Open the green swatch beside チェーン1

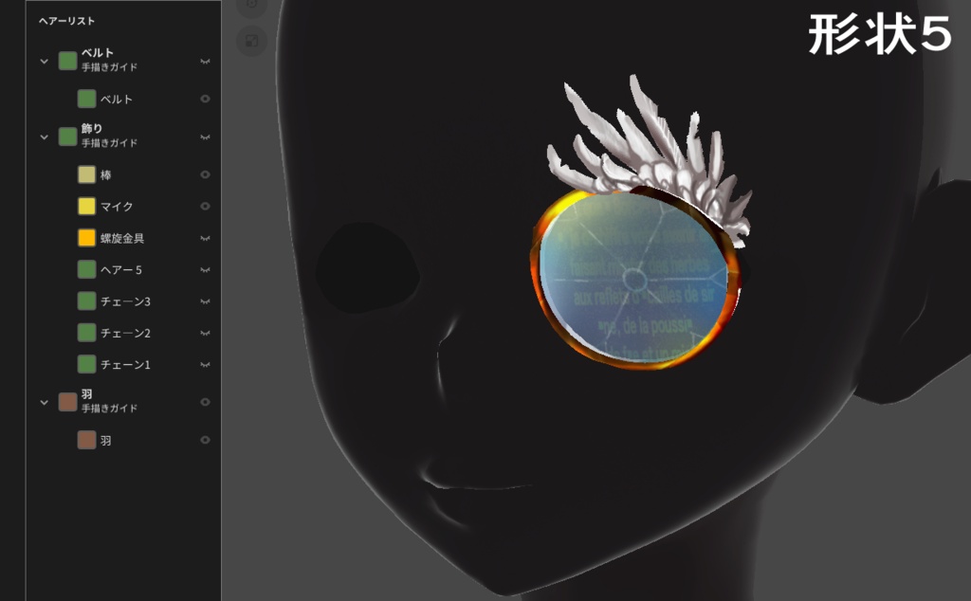click(86, 365)
